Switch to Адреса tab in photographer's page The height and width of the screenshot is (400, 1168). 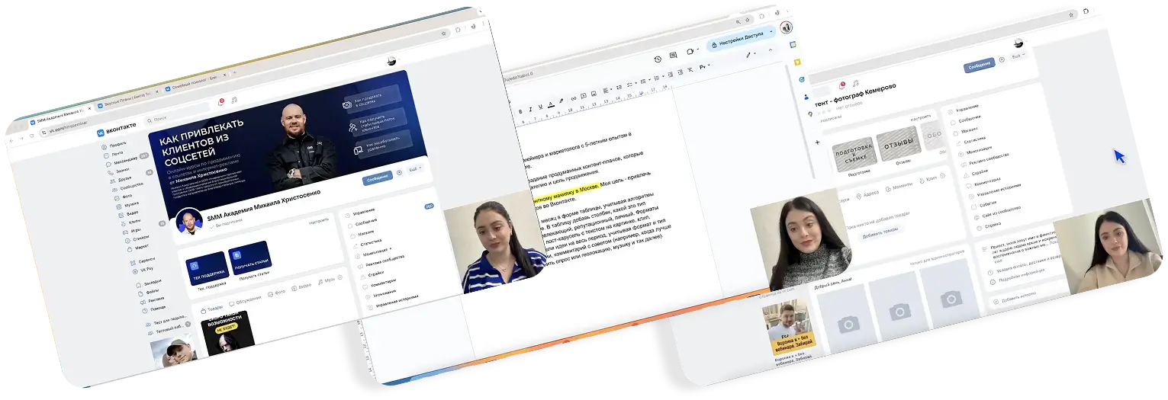[x=867, y=194]
